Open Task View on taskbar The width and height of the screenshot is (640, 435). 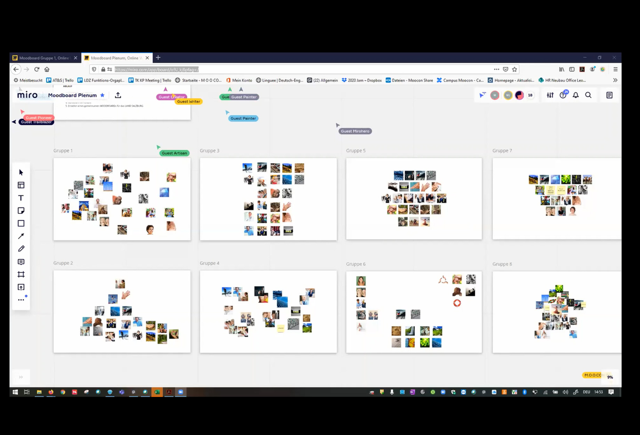(x=26, y=392)
